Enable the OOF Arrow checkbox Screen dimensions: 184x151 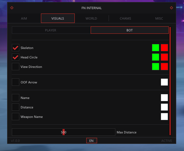(16, 82)
